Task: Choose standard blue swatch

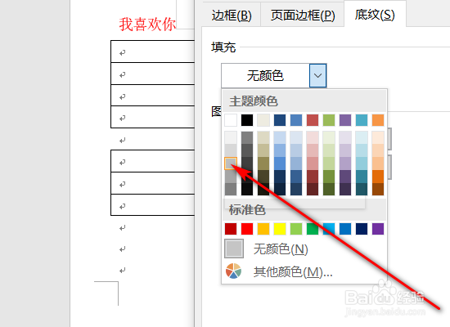Action: tap(345, 229)
